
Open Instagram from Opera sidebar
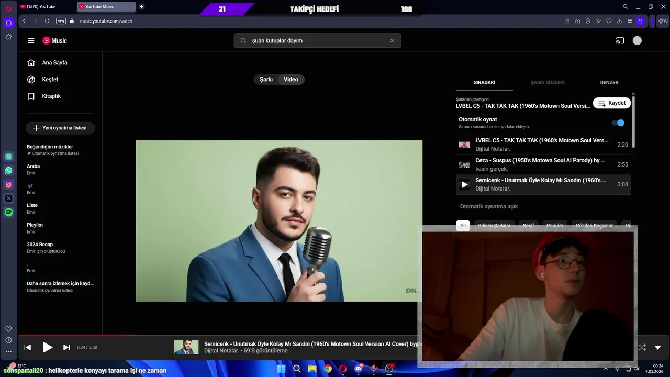(8, 184)
